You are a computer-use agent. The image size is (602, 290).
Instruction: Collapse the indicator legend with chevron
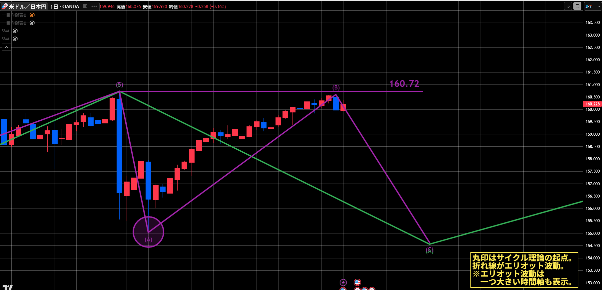[x=6, y=47]
